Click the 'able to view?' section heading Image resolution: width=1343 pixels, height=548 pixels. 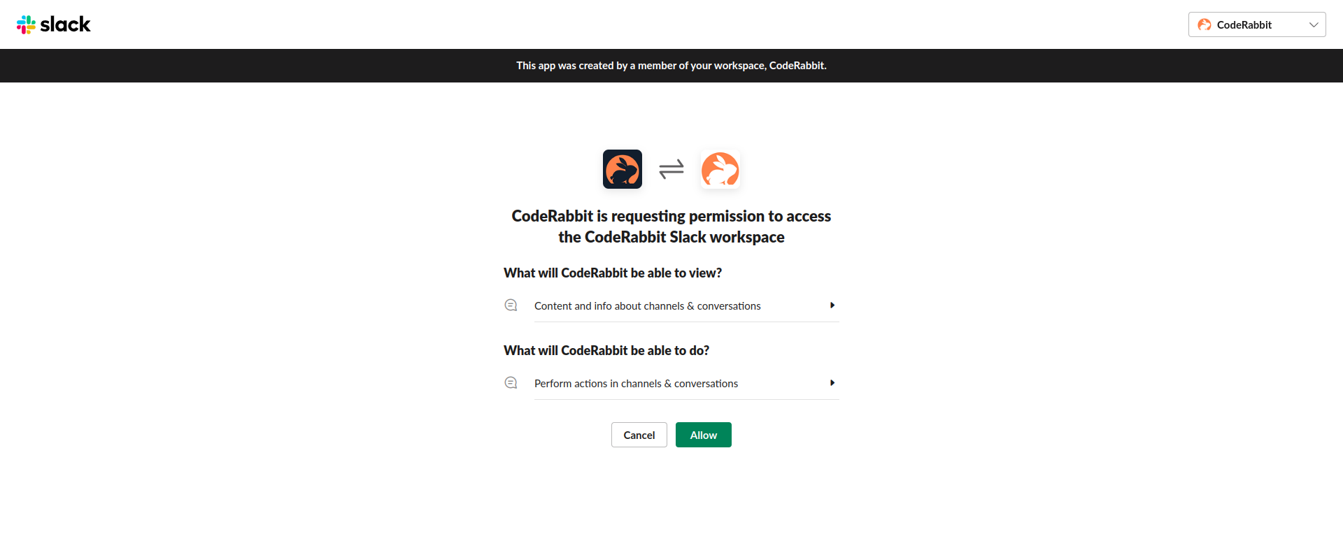pos(612,273)
